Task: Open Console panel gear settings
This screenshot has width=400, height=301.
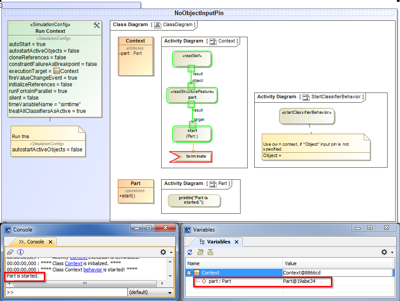Action: tap(163, 252)
